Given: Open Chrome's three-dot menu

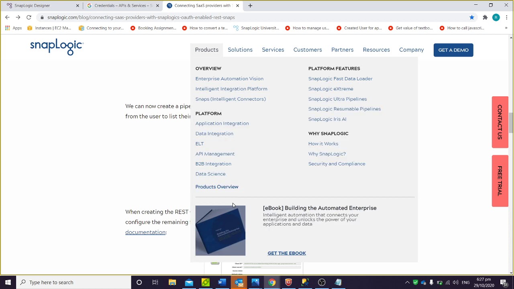Looking at the screenshot, I should [x=507, y=17].
